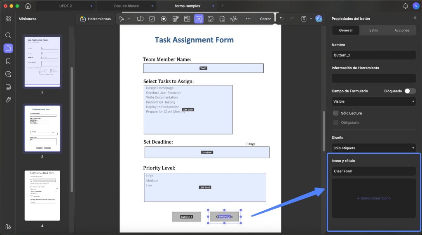Switch to the Acciones tab

click(x=402, y=31)
